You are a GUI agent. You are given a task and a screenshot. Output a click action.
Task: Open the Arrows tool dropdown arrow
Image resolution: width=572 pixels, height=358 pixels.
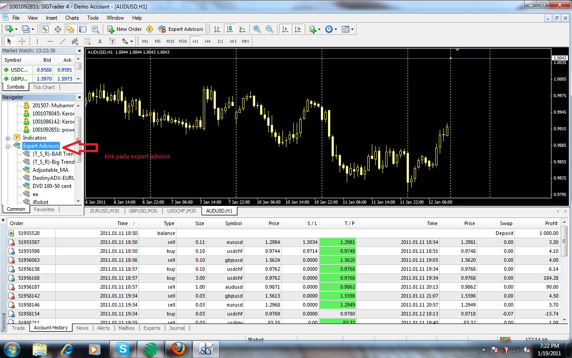tap(131, 41)
